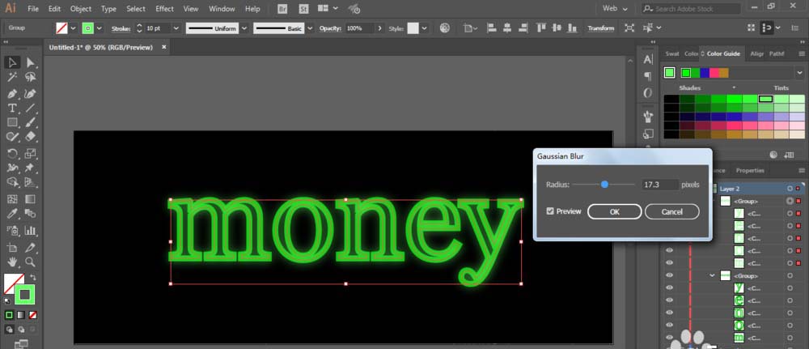Switch to the Properties tab

tap(750, 170)
